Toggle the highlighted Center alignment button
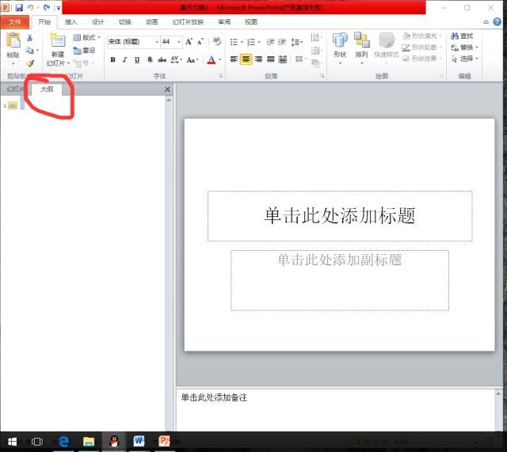The height and width of the screenshot is (452, 507). click(x=246, y=59)
